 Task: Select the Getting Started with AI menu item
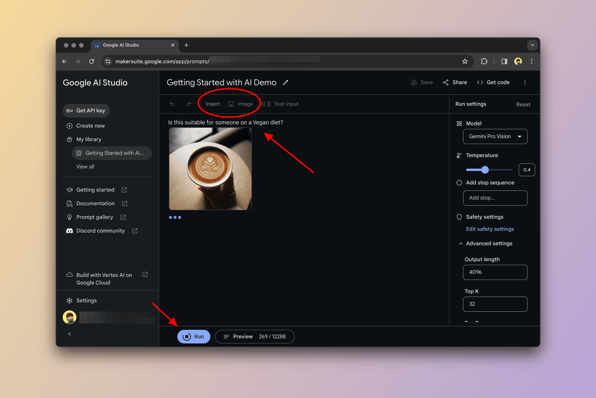tap(110, 153)
